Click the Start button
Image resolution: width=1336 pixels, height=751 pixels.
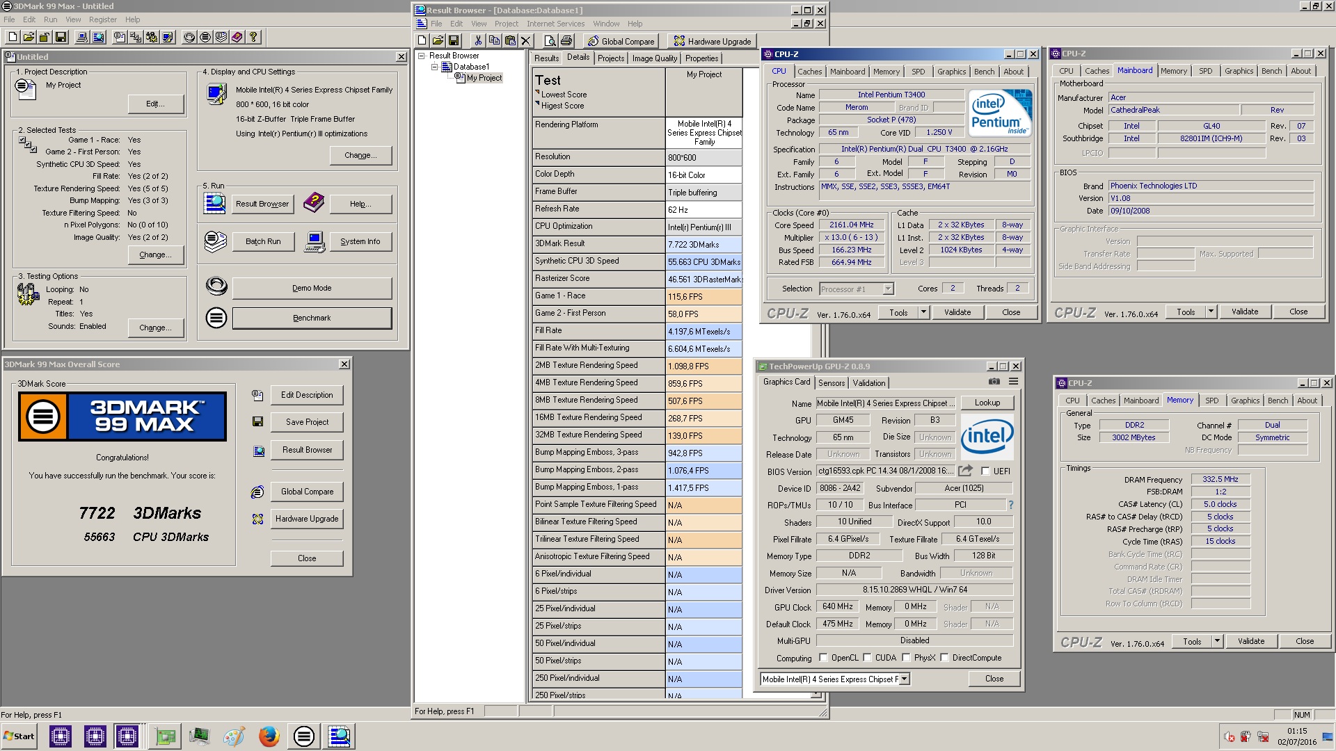pos(19,736)
